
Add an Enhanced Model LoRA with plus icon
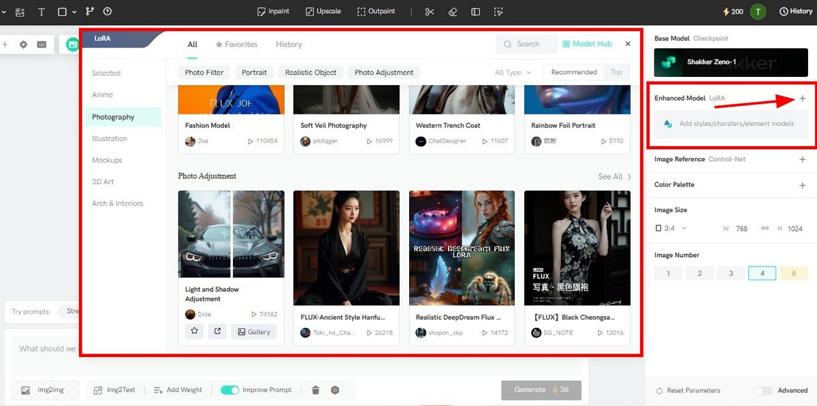pos(803,99)
